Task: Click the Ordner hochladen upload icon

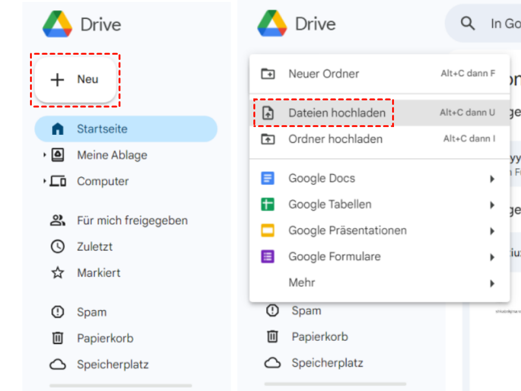Action: (x=268, y=139)
